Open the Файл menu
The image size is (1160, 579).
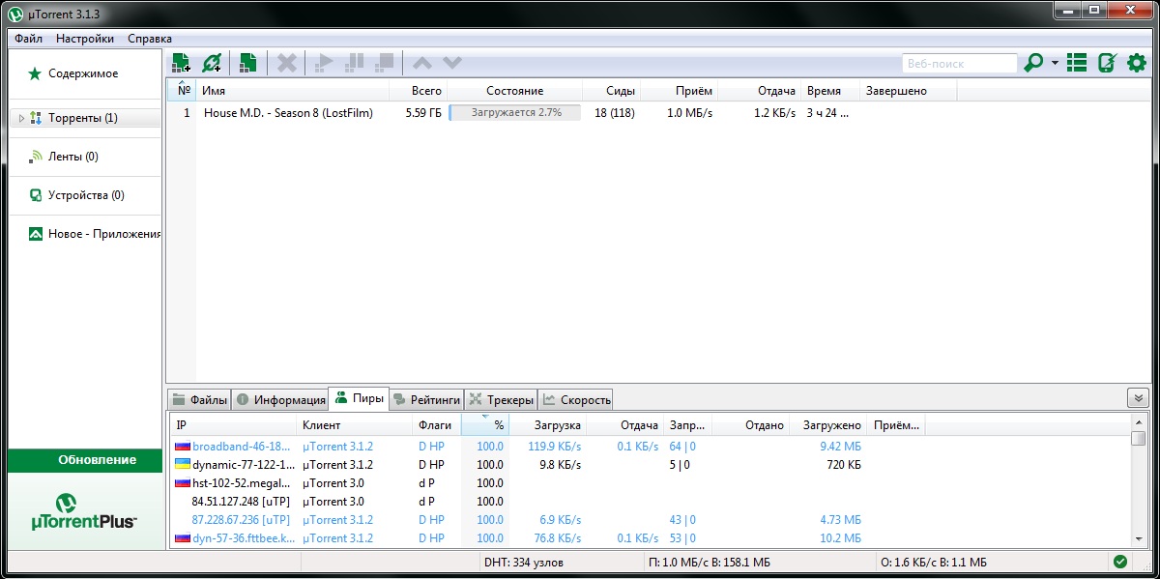(x=28, y=39)
